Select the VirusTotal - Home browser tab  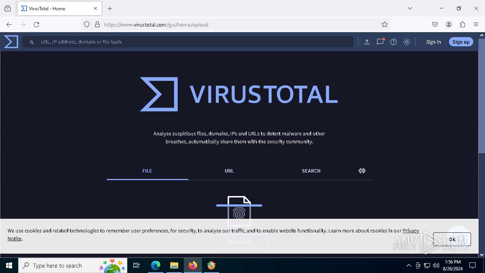59,8
